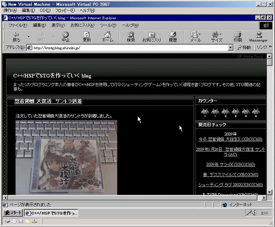The image size is (275, 227).
Task: Click the Virtual PC network status icon
Action: tap(34, 221)
